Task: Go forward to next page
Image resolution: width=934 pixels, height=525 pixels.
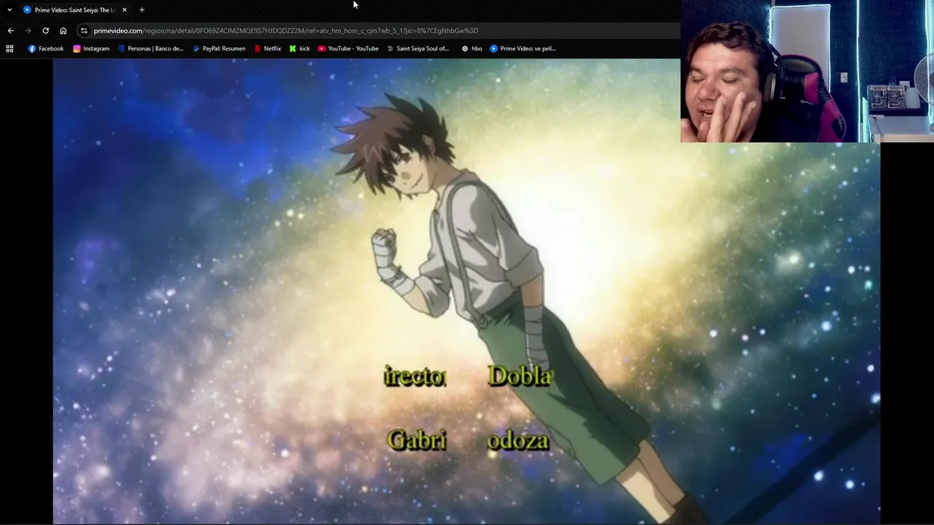Action: 28,31
